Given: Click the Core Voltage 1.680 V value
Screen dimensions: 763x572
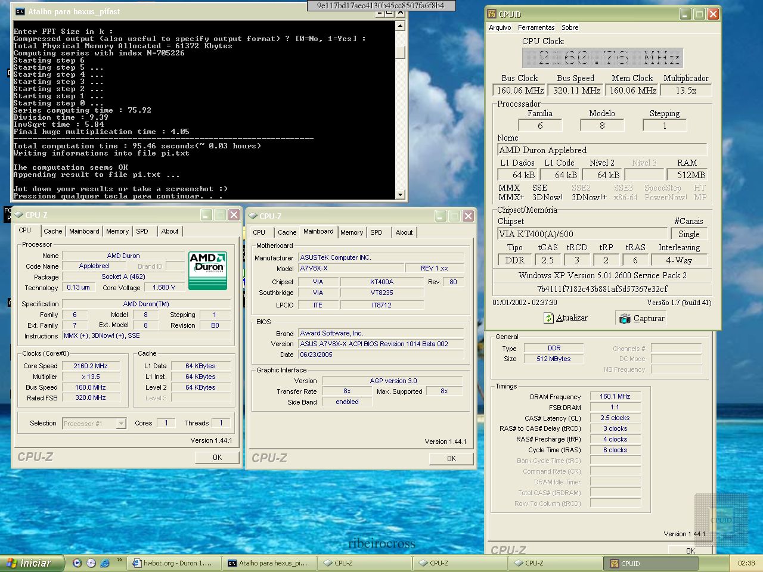Looking at the screenshot, I should tap(164, 287).
